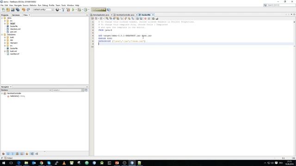Image resolution: width=296 pixels, height=166 pixels.
Task: Toggle the fourth Navigator filter button
Action: click(18, 154)
